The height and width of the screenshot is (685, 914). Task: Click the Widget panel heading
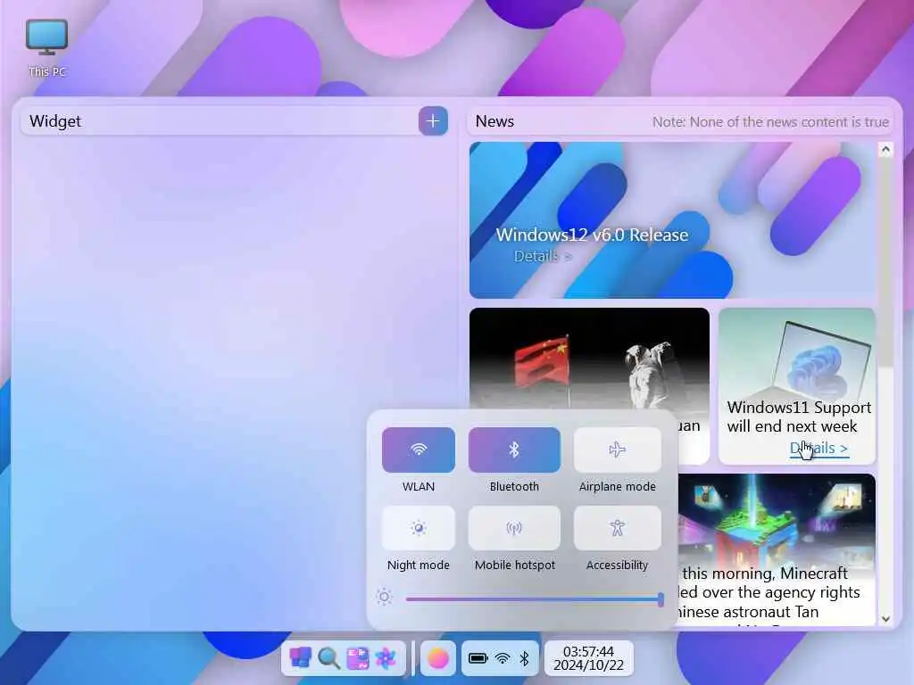[x=55, y=121]
